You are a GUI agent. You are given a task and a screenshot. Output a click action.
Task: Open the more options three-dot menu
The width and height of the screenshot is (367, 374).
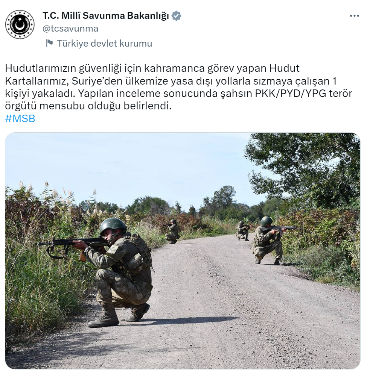tap(354, 16)
